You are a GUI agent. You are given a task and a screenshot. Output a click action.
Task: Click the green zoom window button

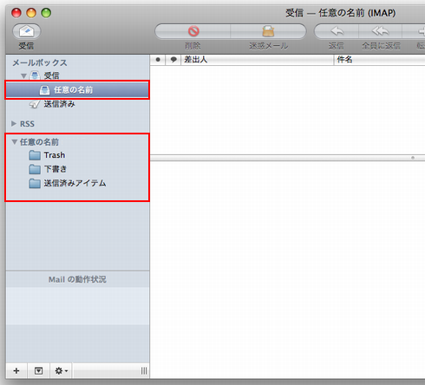46,13
